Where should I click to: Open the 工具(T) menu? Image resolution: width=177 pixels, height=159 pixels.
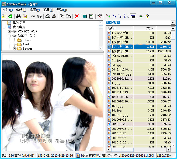48,10
